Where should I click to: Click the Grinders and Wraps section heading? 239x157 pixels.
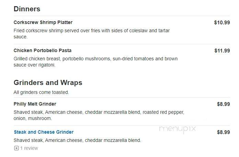point(48,83)
